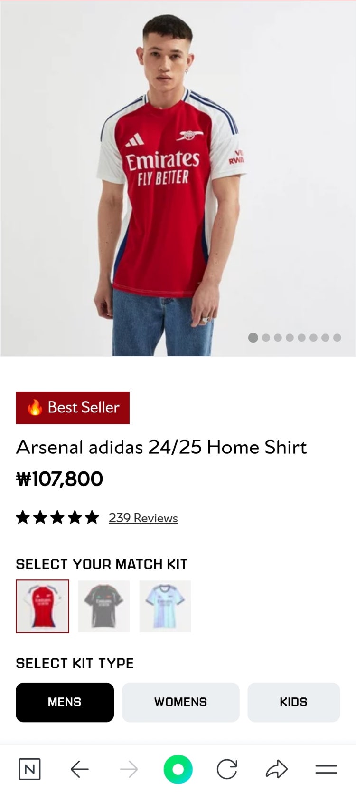This screenshot has height=794, width=356.
Task: Tap the Best Seller badge
Action: pyautogui.click(x=73, y=408)
